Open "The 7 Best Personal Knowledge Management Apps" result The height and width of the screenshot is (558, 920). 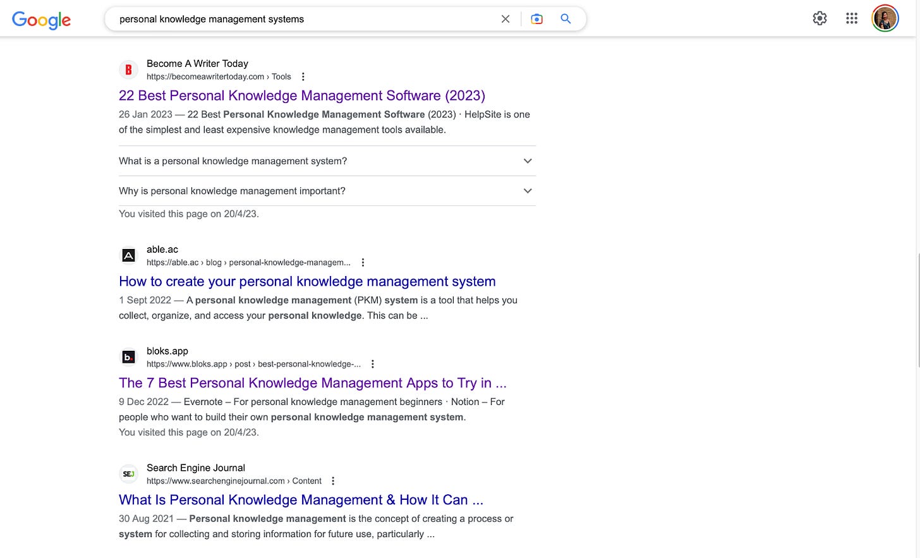click(313, 383)
